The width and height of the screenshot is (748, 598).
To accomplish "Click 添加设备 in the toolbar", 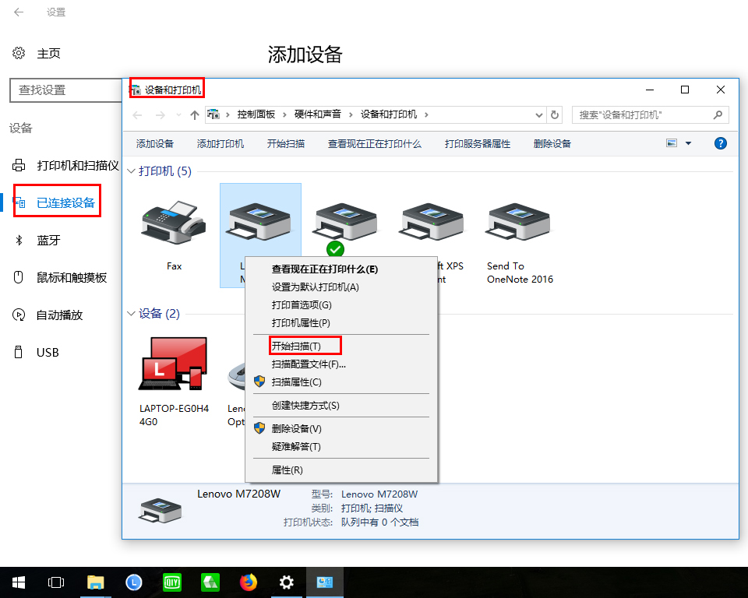I will [155, 143].
